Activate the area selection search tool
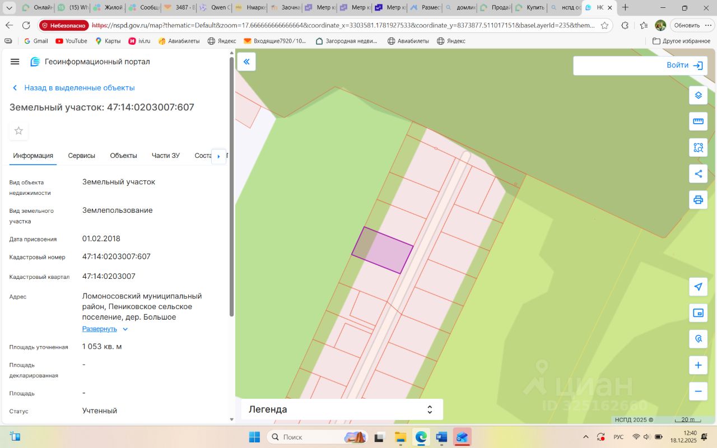717x448 pixels. (698, 147)
